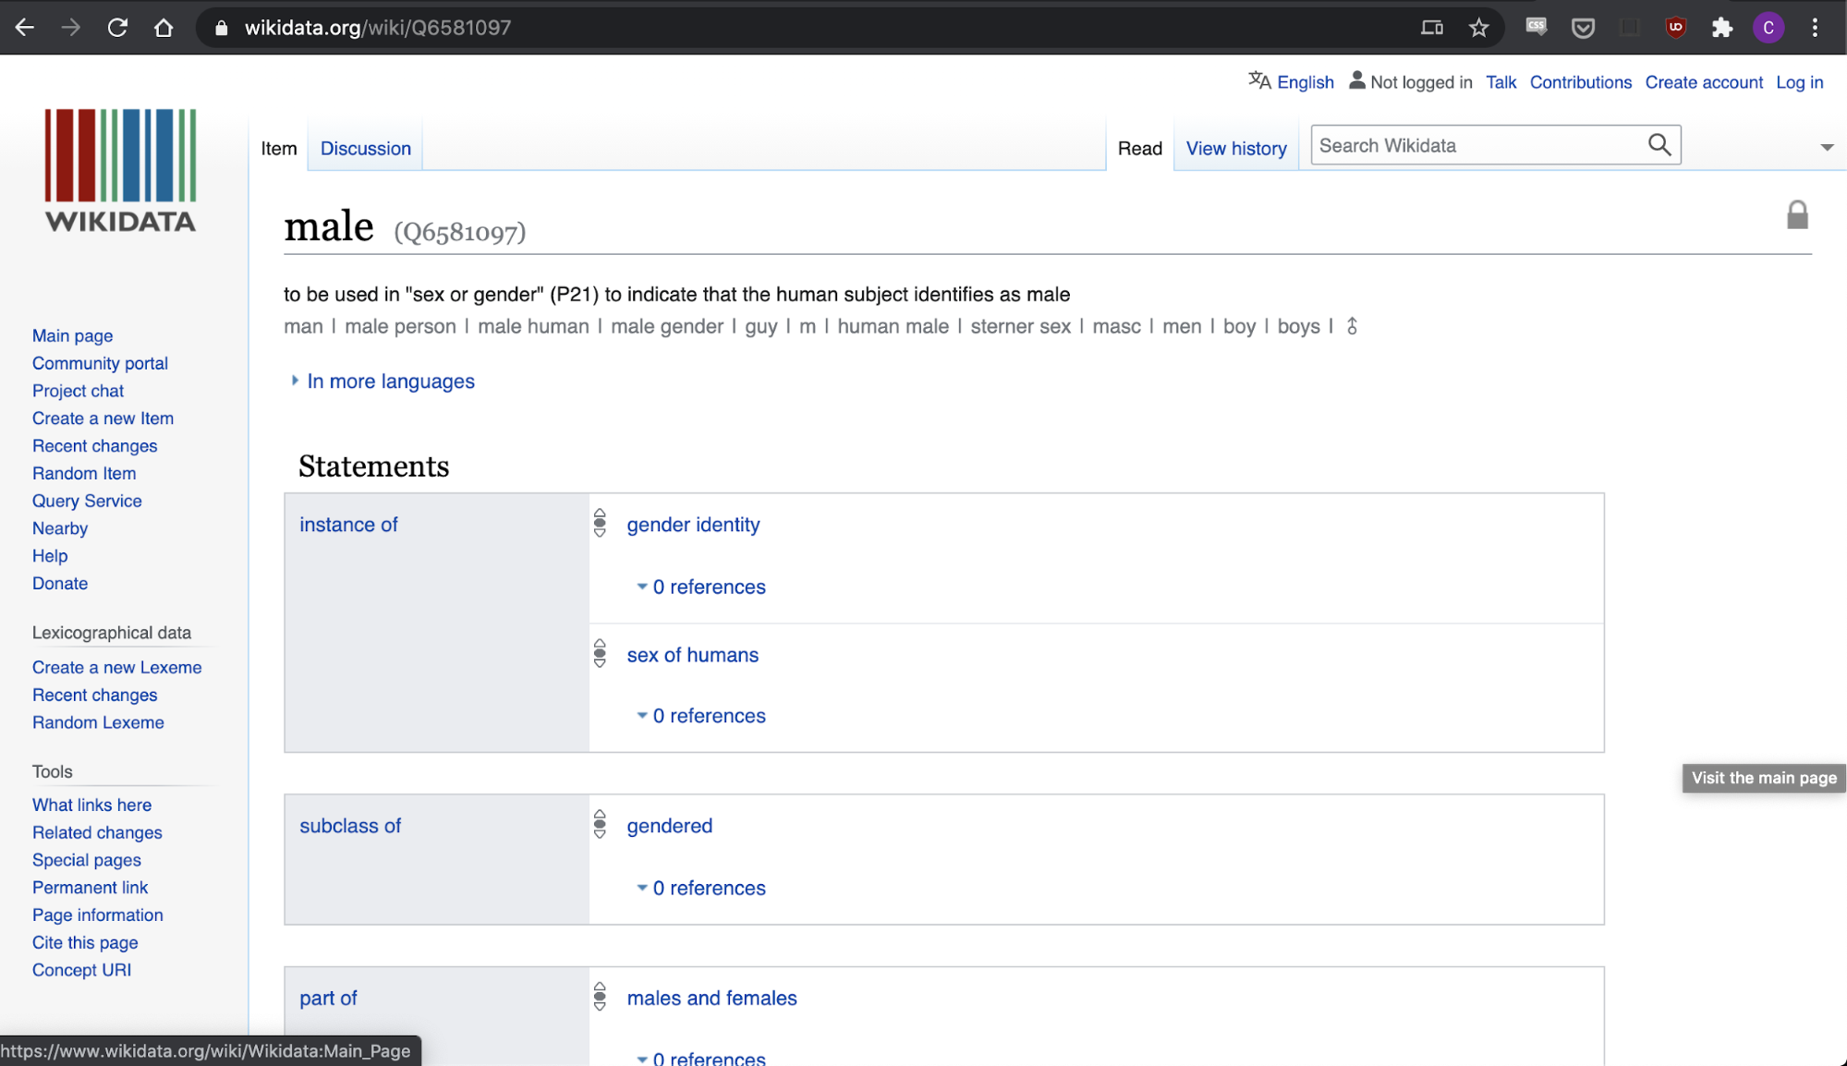Reload the page
The image size is (1847, 1066).
pyautogui.click(x=117, y=28)
